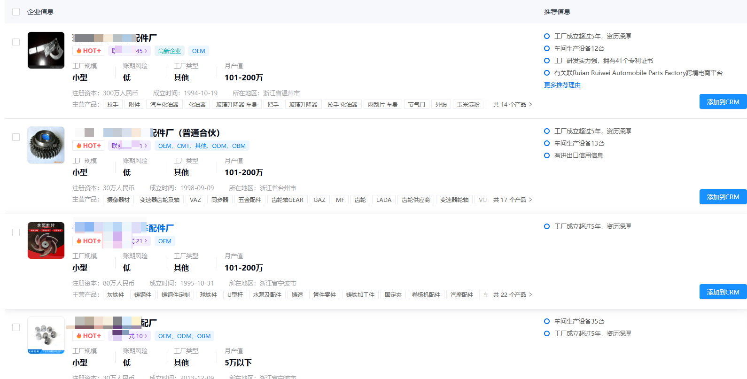Click the '汽车化油器' product tag
The height and width of the screenshot is (379, 747).
point(164,104)
